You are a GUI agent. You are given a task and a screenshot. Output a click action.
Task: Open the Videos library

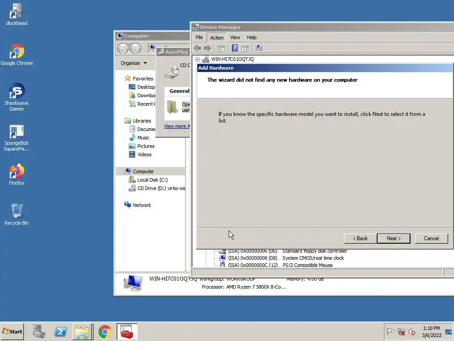(x=140, y=155)
